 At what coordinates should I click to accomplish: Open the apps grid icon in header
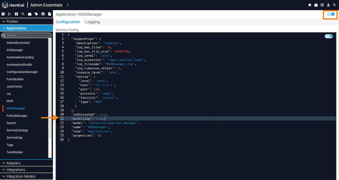322,5
